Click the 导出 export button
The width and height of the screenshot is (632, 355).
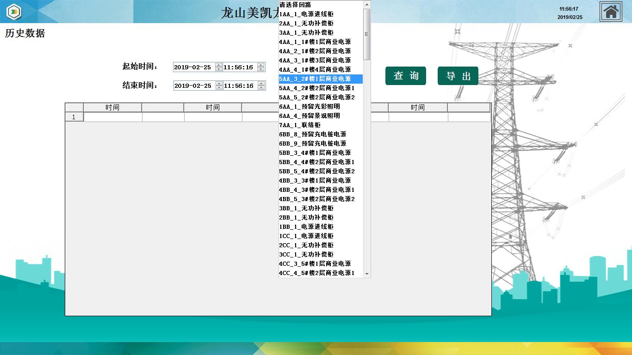tap(458, 76)
